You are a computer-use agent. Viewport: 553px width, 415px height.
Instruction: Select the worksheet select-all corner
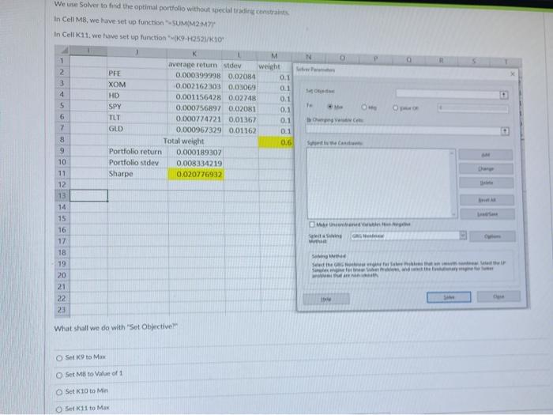[62, 51]
